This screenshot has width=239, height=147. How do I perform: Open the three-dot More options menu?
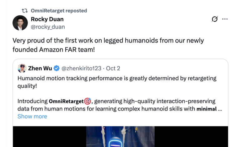[x=225, y=19]
